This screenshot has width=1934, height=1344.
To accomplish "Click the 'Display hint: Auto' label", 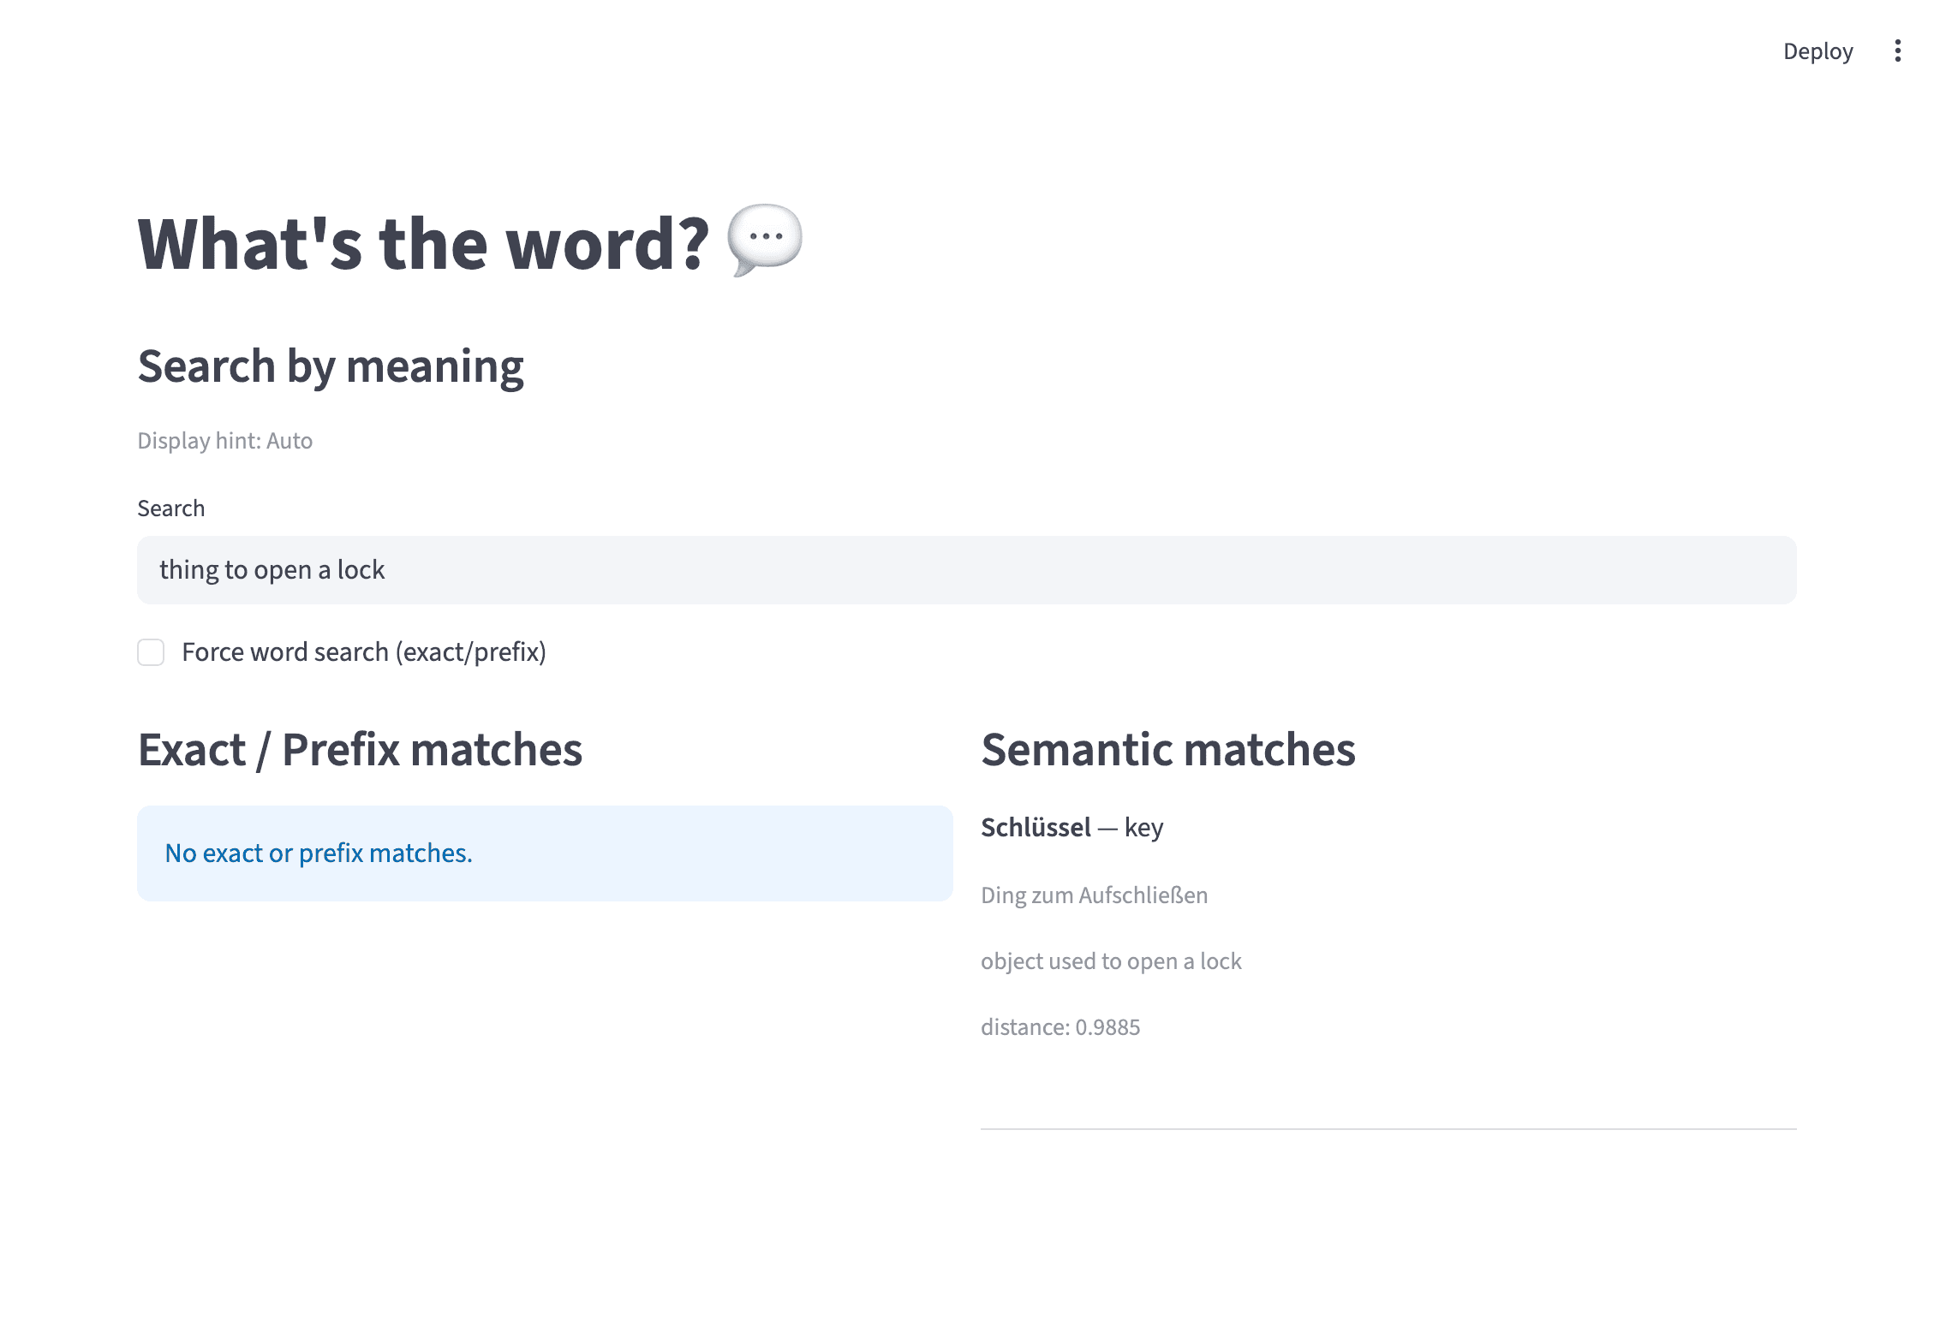I will (224, 440).
